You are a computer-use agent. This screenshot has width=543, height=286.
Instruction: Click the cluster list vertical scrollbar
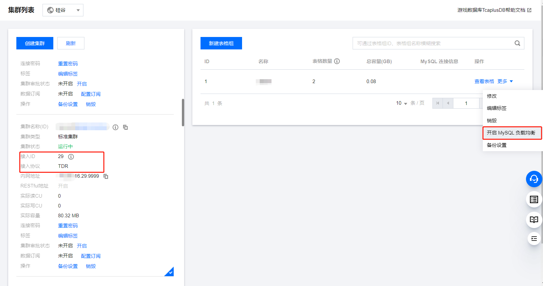pyautogui.click(x=183, y=112)
